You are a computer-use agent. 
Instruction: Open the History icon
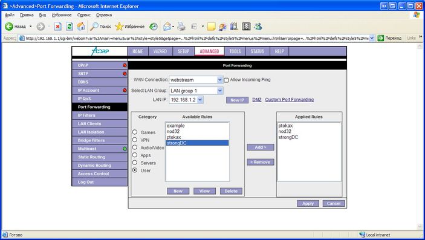tap(154, 27)
